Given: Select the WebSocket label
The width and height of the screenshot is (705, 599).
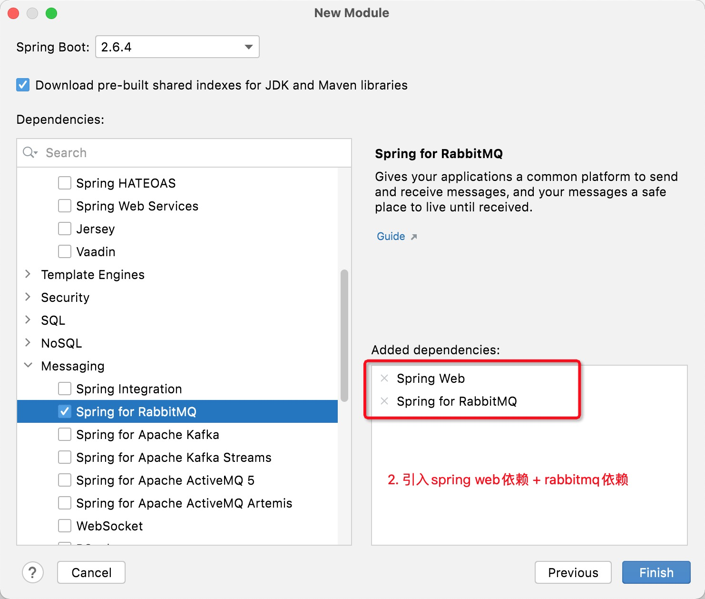Looking at the screenshot, I should tap(109, 526).
